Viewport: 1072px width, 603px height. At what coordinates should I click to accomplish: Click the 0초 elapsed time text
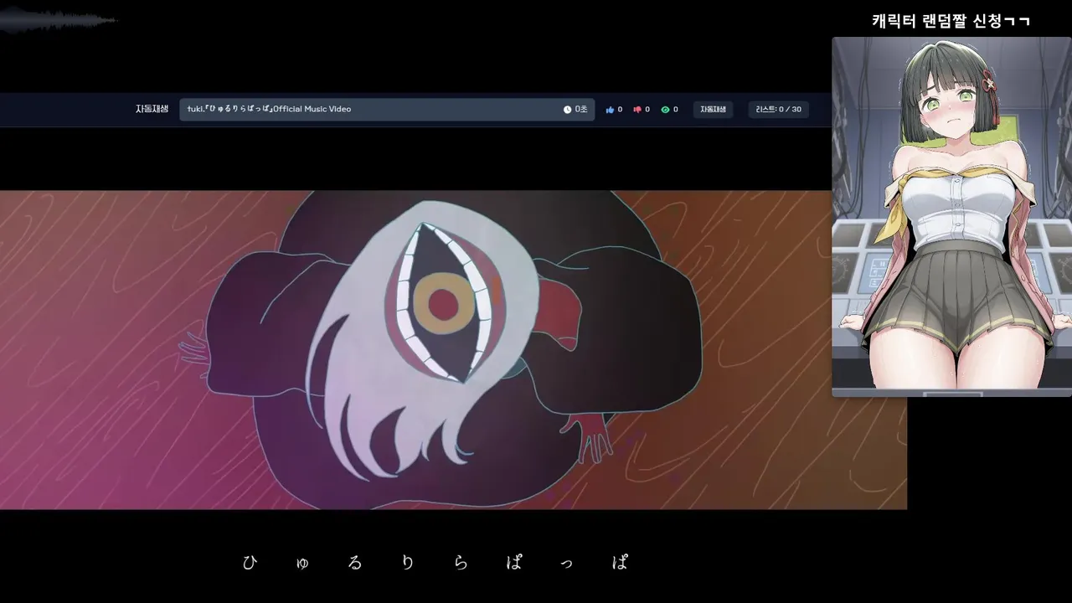(x=581, y=110)
